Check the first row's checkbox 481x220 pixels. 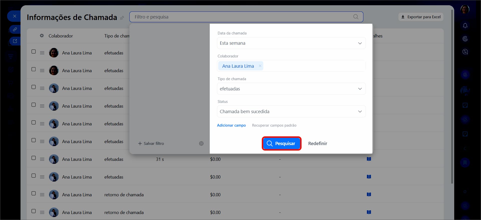(x=34, y=51)
